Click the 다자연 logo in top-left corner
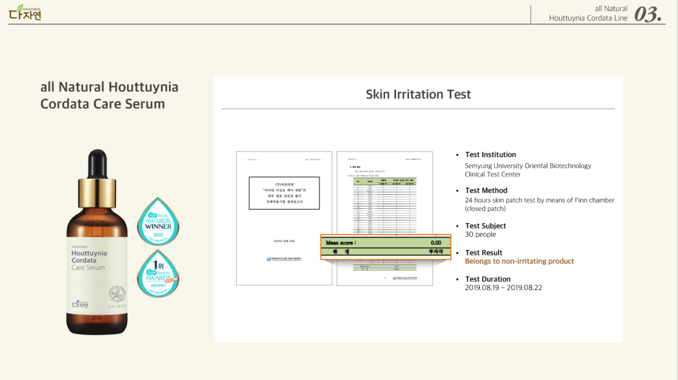The width and height of the screenshot is (678, 380). [x=25, y=12]
